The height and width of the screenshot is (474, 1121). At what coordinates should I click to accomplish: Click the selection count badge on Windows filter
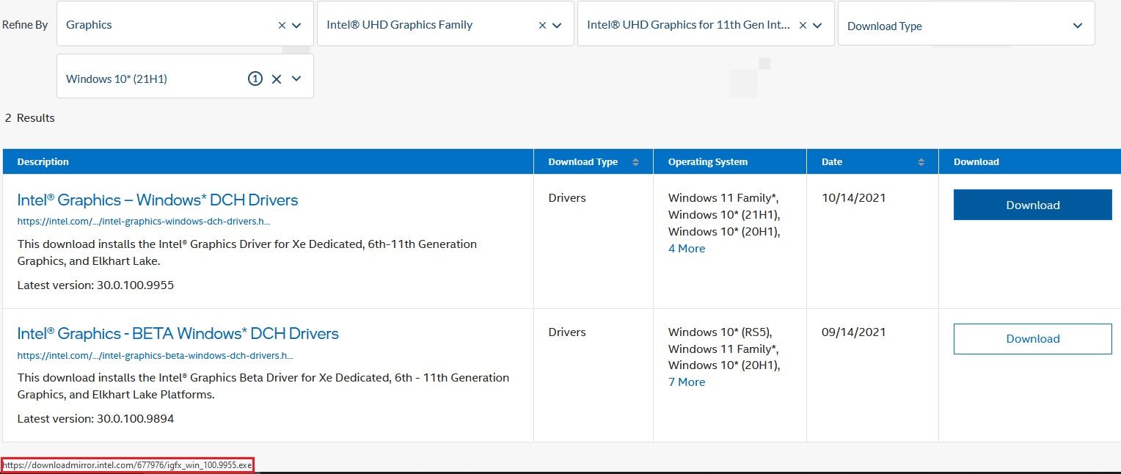255,78
